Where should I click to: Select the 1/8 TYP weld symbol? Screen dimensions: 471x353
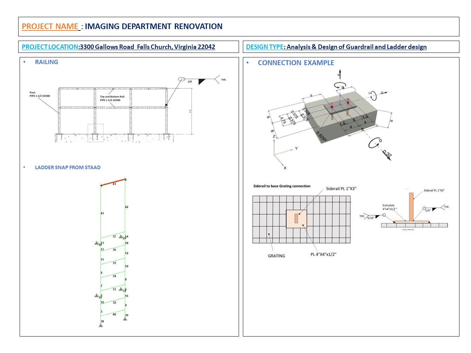pos(202,81)
